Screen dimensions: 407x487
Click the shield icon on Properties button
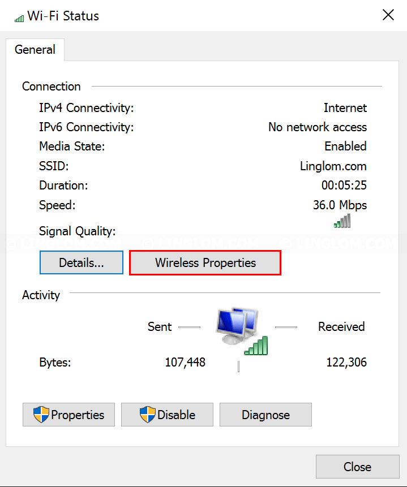click(x=41, y=415)
